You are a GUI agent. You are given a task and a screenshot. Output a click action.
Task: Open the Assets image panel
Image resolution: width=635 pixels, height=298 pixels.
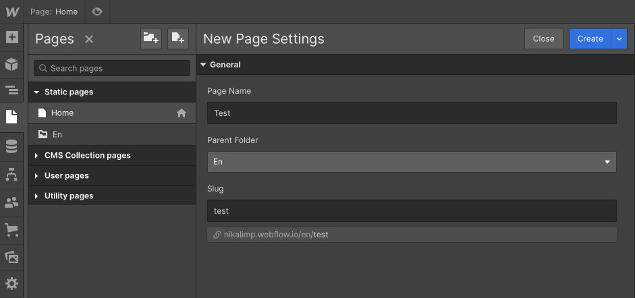[11, 257]
